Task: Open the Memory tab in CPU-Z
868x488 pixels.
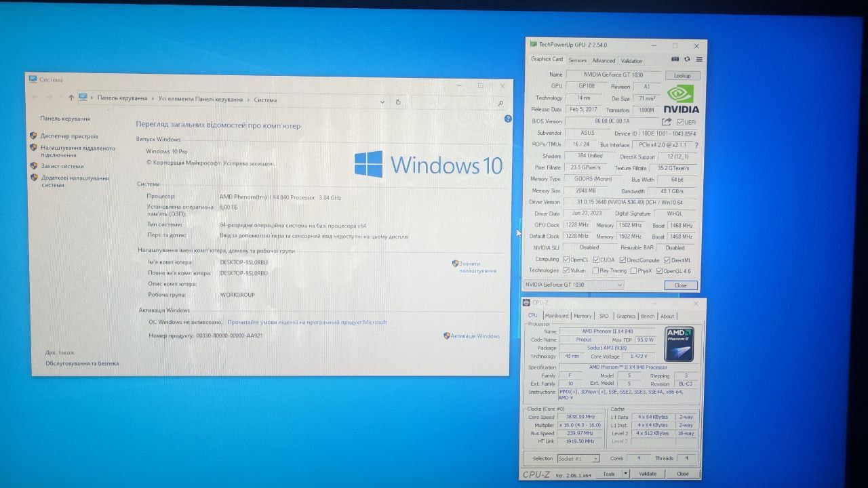Action: coord(583,316)
